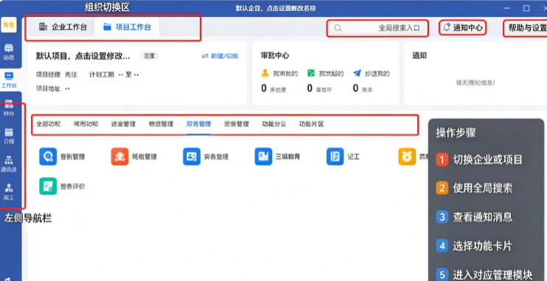Select the 常用功能 function tab
The width and height of the screenshot is (547, 281).
pyautogui.click(x=86, y=124)
